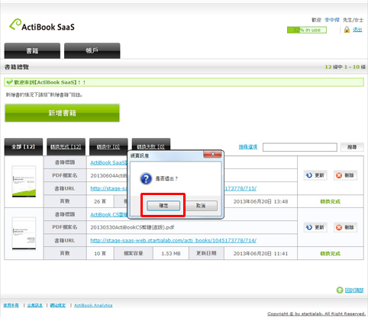Select the 轉換失敗 [0] filter tab
Screen dimensions: 368x317
tap(151, 145)
